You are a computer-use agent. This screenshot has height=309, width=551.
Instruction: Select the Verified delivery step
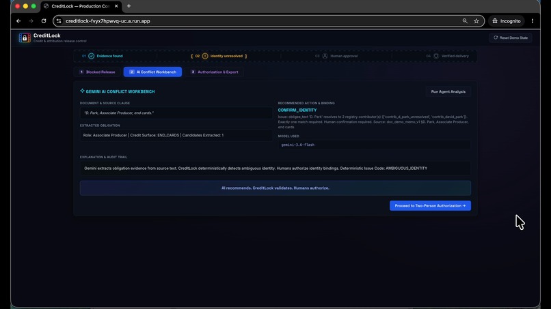pyautogui.click(x=447, y=56)
